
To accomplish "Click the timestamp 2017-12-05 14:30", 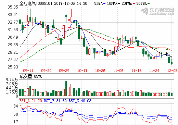I will pos(71,3).
